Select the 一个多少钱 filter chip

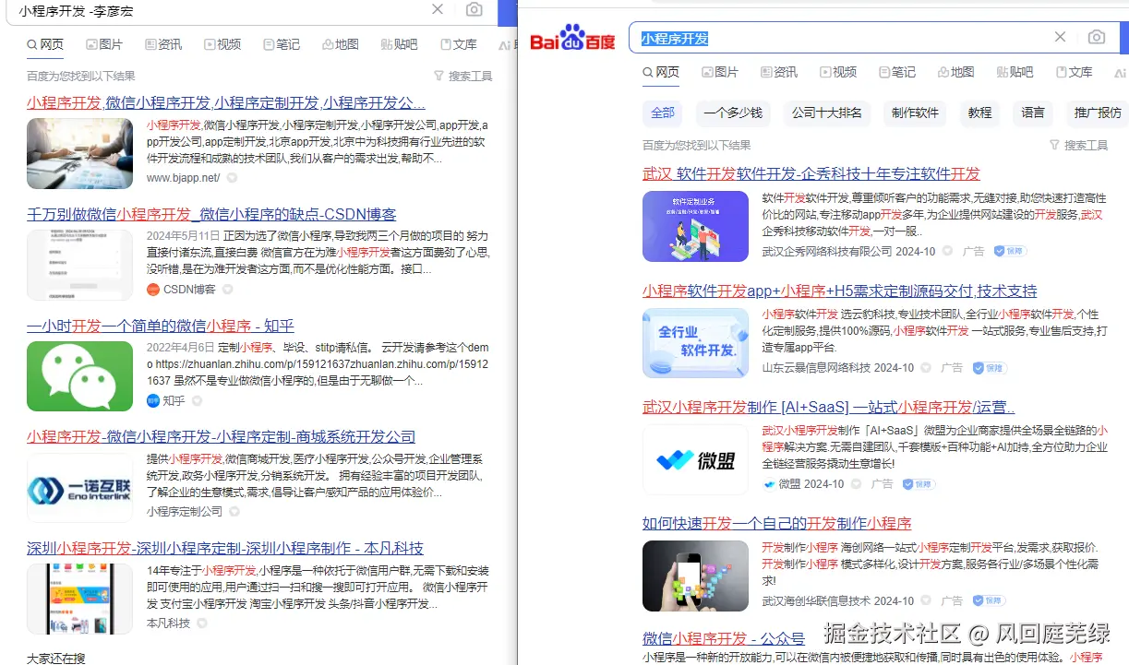pyautogui.click(x=733, y=113)
